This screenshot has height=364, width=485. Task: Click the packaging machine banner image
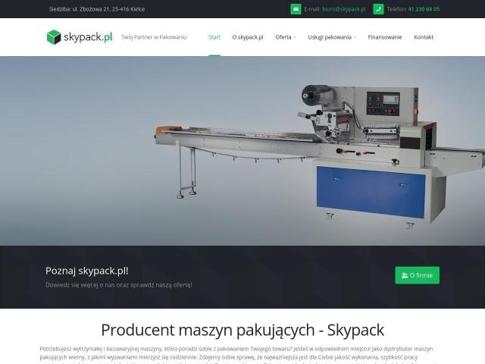242,151
